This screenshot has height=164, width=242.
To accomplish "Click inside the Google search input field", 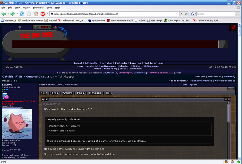I will [x=215, y=14].
